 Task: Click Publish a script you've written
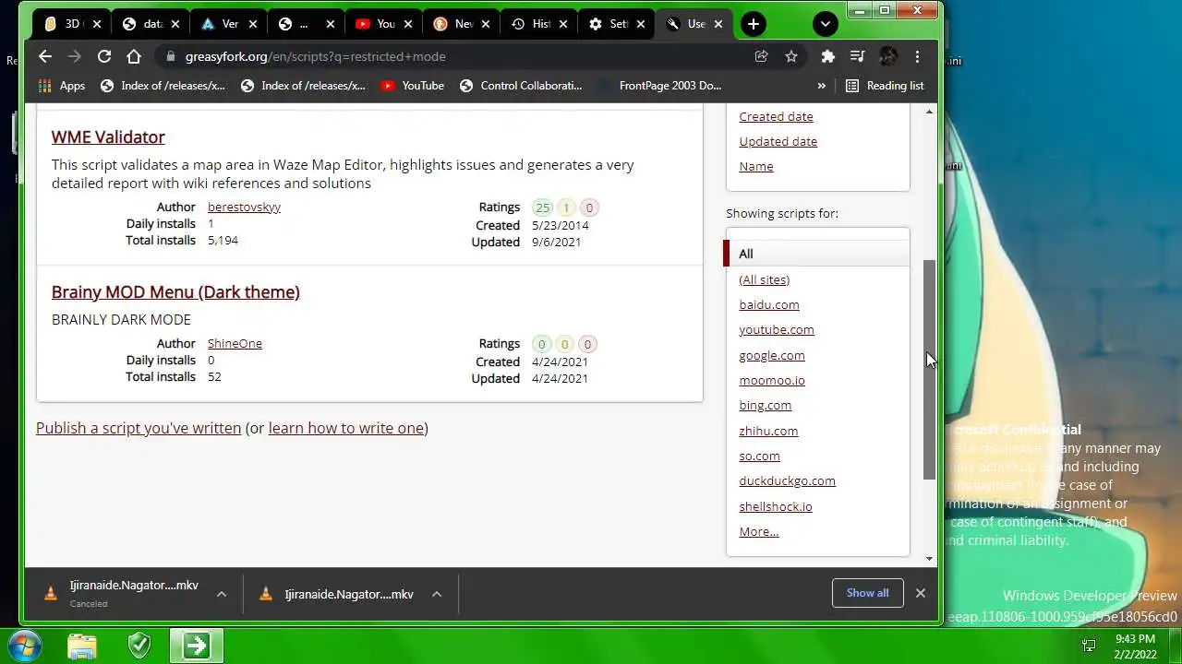click(x=139, y=428)
